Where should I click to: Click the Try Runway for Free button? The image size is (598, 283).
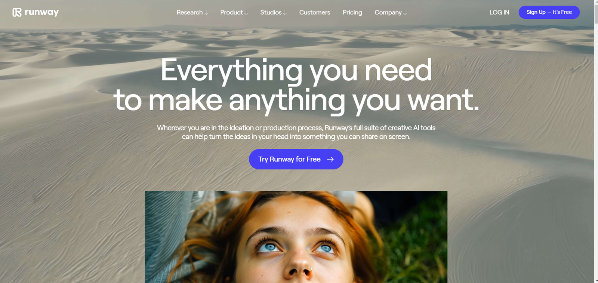pos(296,159)
